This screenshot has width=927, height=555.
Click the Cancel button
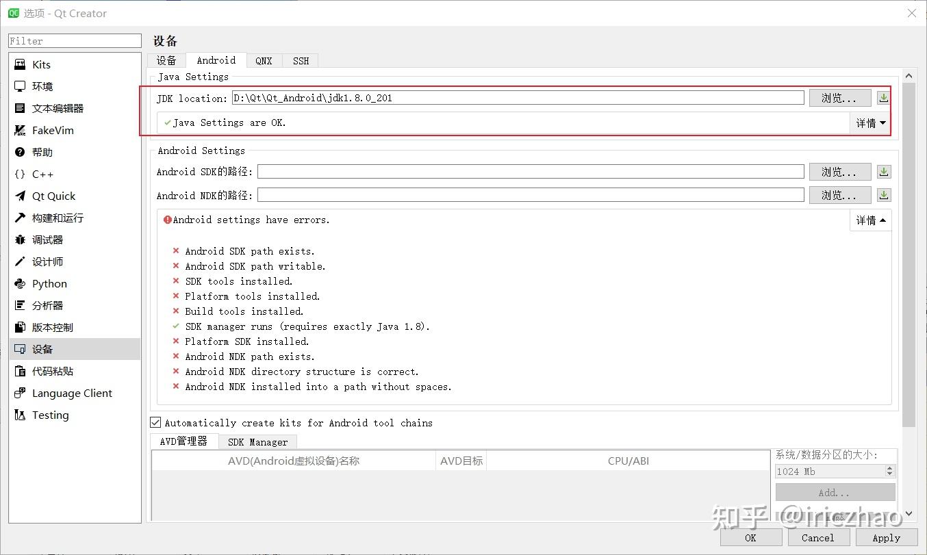(x=818, y=538)
